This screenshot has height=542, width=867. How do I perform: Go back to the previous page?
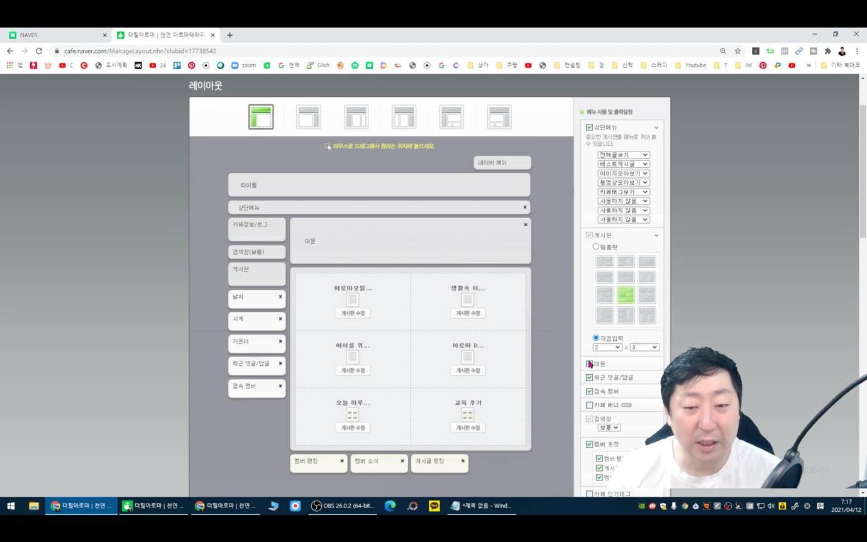click(x=10, y=51)
